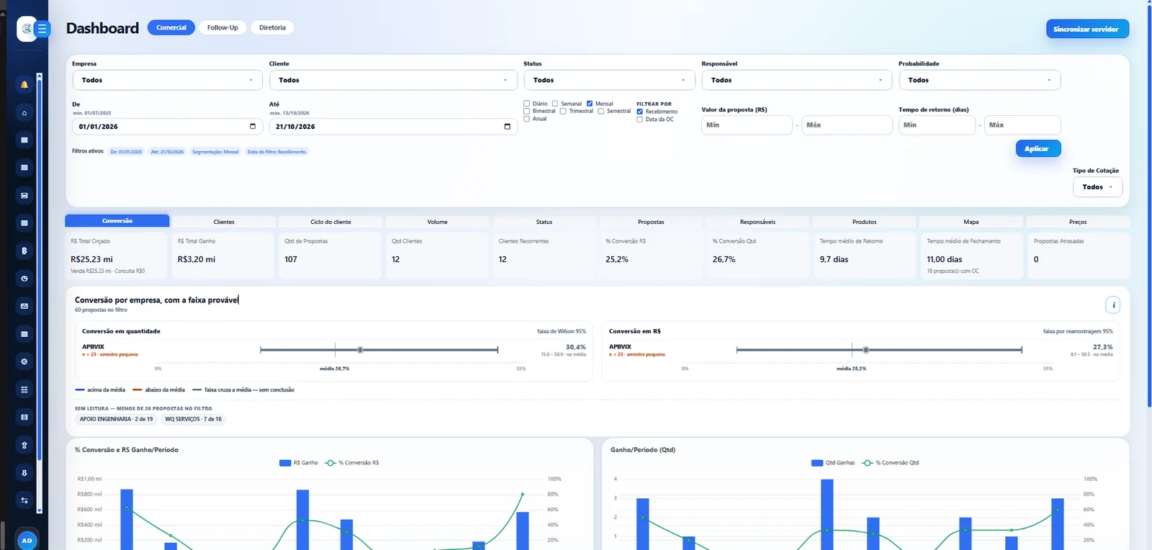The height and width of the screenshot is (550, 1152).
Task: Switch to the Follow-Up tab
Action: tap(222, 28)
